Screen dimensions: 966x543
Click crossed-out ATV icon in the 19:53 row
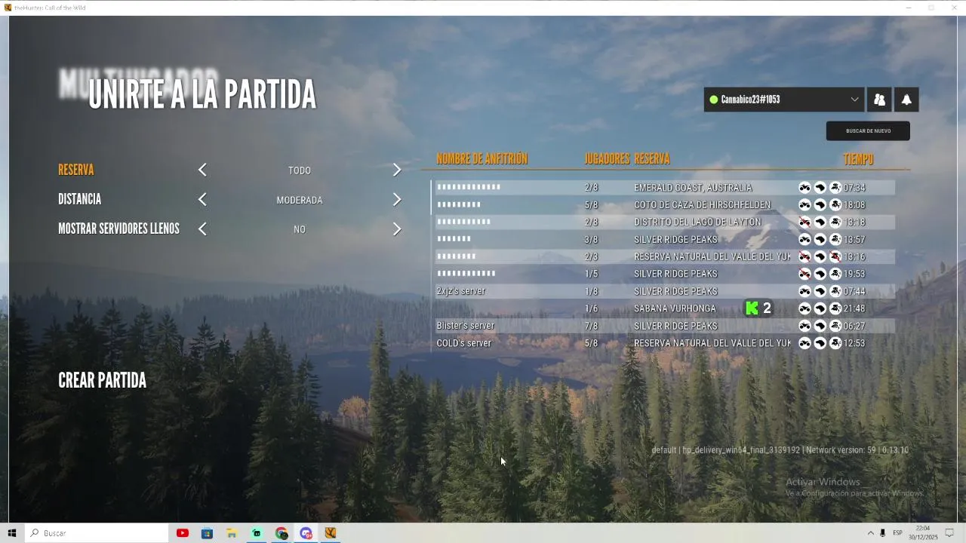click(x=804, y=274)
